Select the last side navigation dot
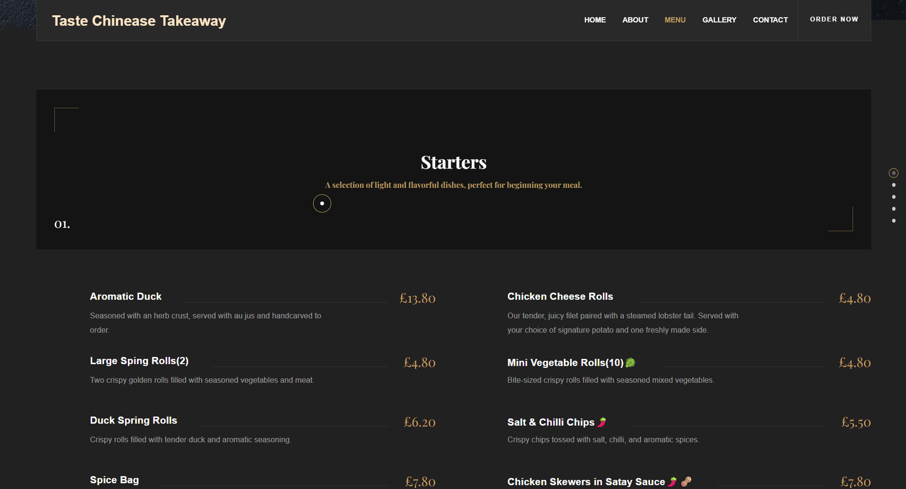The width and height of the screenshot is (906, 489). coord(894,220)
